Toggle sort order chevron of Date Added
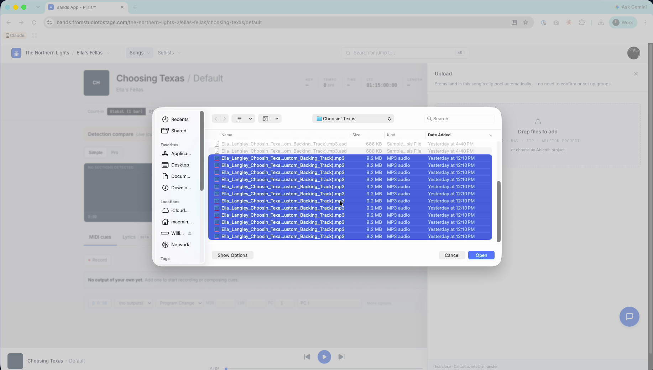 pos(491,135)
